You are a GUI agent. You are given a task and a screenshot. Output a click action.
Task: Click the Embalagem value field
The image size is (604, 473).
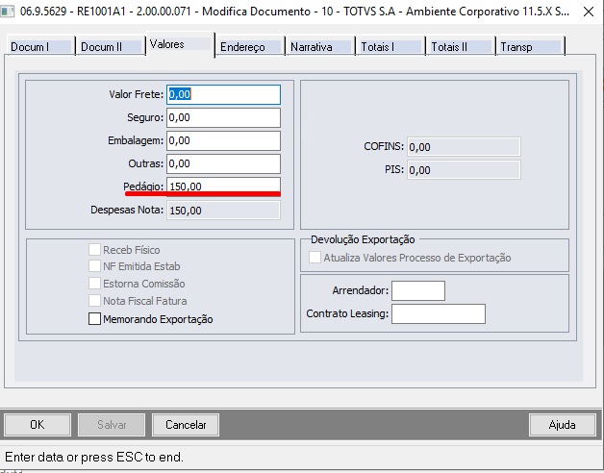coord(223,141)
